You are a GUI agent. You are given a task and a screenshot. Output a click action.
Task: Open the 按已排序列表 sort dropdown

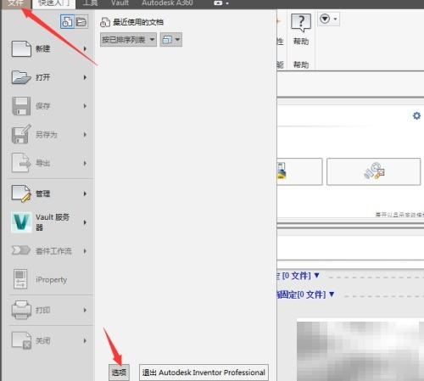point(128,40)
